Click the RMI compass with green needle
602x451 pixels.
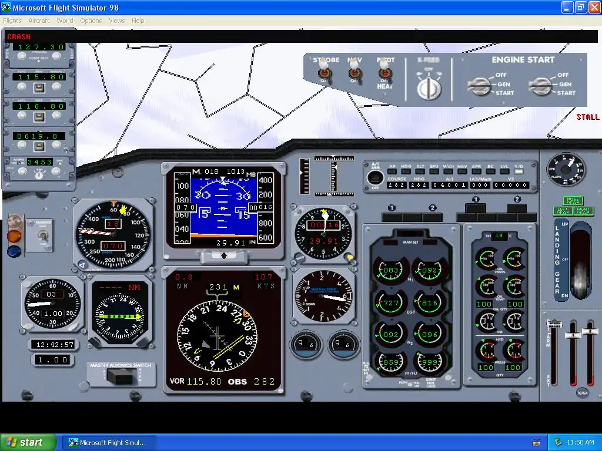pyautogui.click(x=120, y=317)
